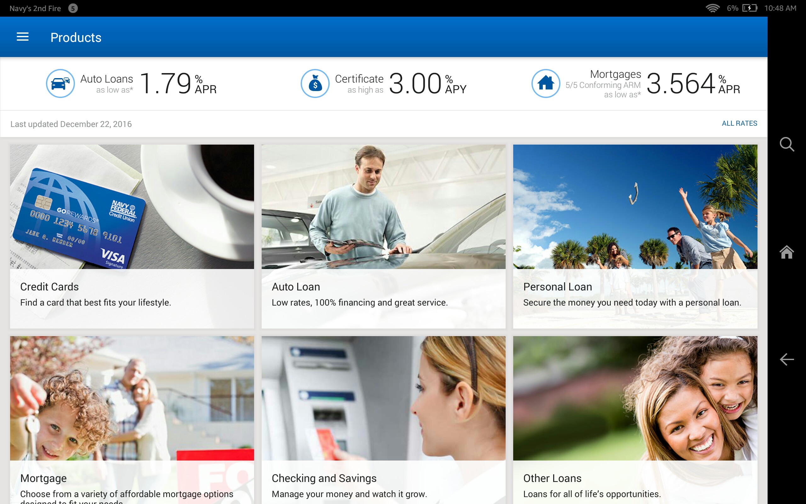
Task: Tap Checking and Savings ATM image
Action: [x=383, y=398]
